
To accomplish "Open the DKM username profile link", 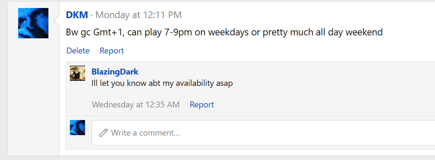I will click(77, 15).
